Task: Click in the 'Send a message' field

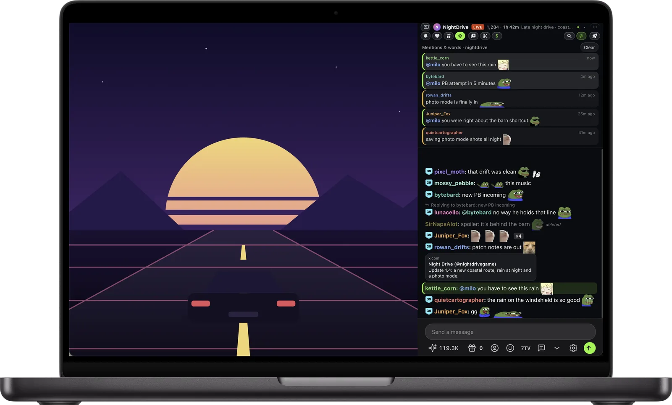Action: [510, 332]
